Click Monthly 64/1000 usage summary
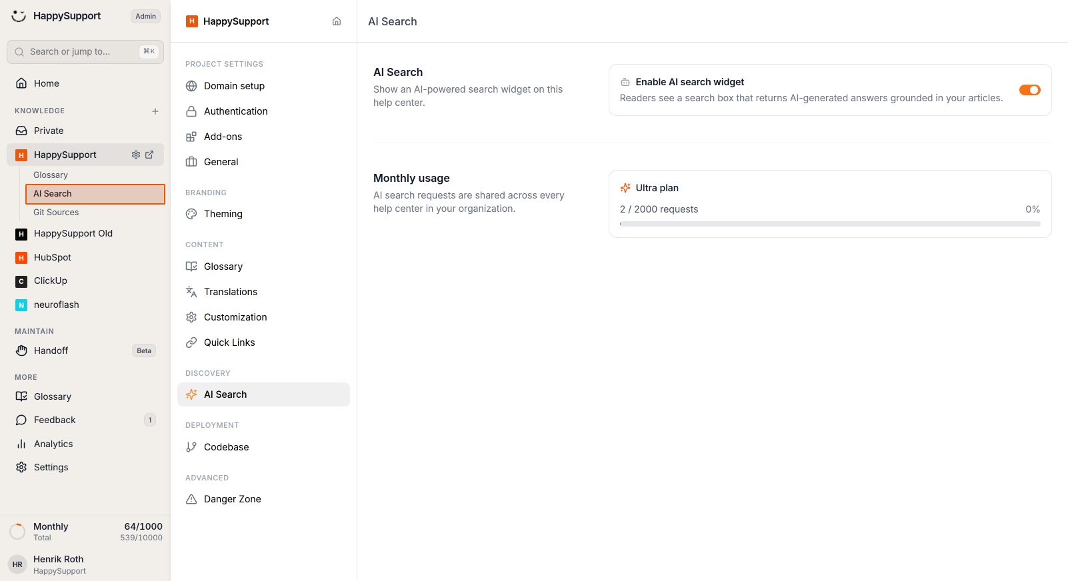 [x=85, y=532]
